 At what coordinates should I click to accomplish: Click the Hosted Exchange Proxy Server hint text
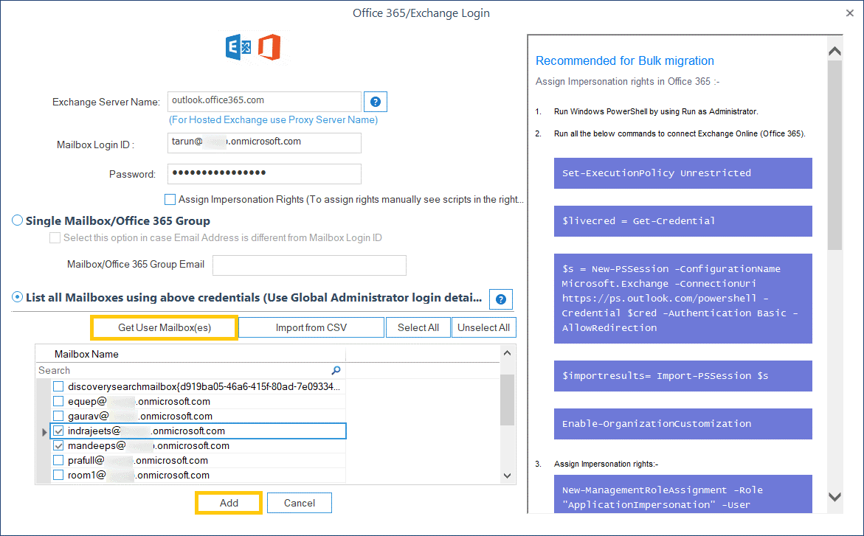coord(273,120)
